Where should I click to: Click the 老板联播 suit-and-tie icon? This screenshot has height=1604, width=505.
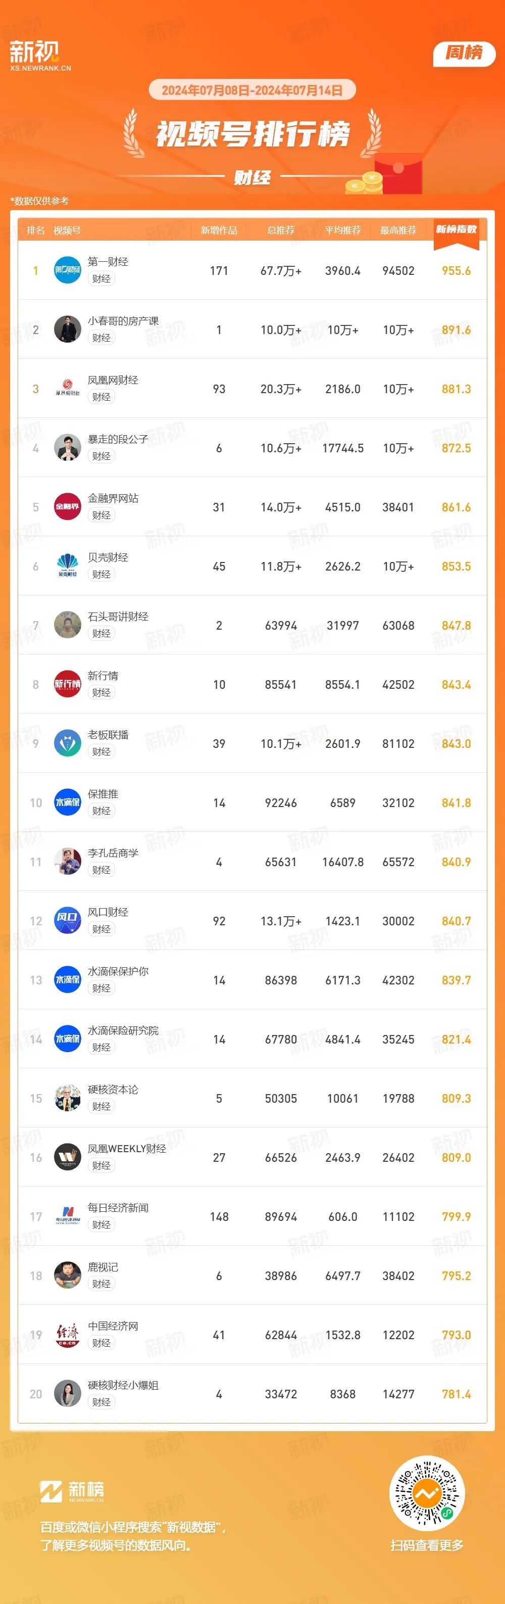[x=68, y=743]
